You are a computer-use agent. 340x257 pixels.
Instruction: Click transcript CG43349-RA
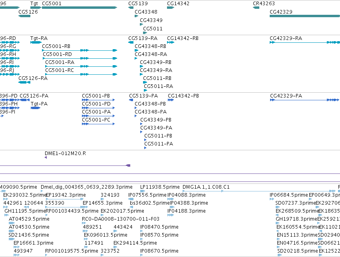coord(156,70)
